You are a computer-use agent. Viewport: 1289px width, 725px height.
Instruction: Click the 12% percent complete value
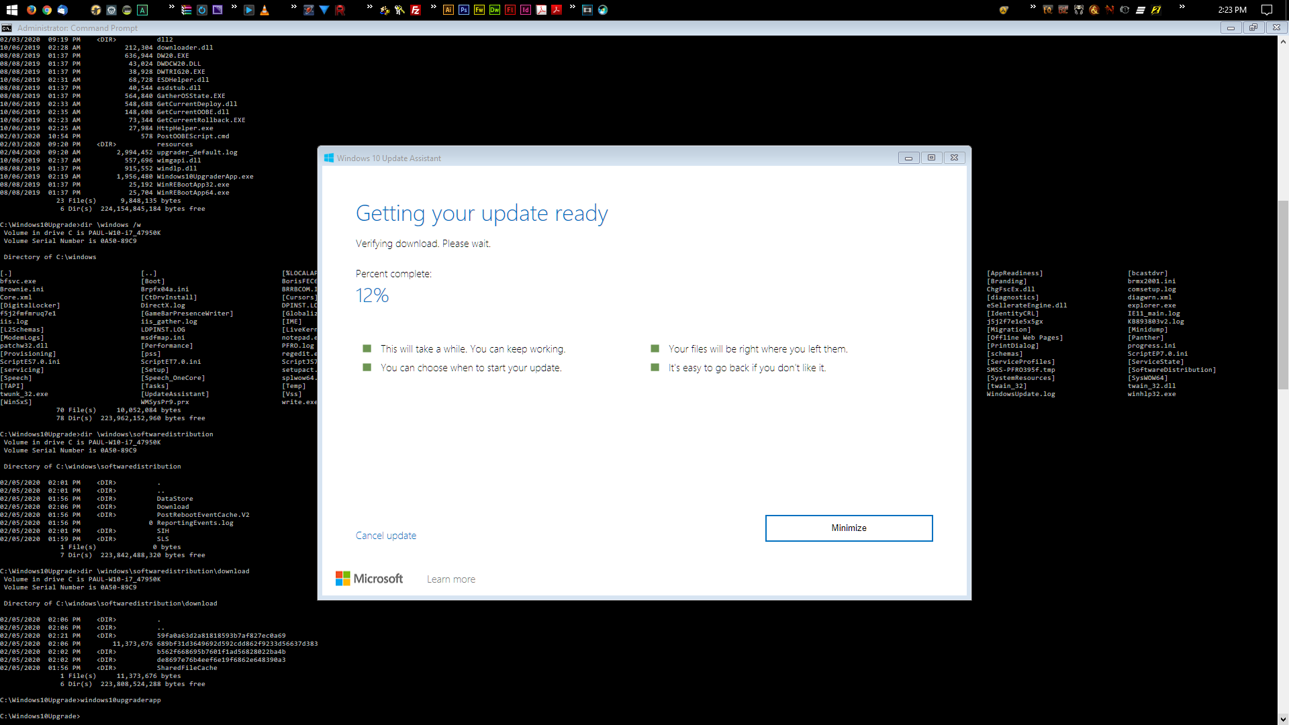coord(372,295)
